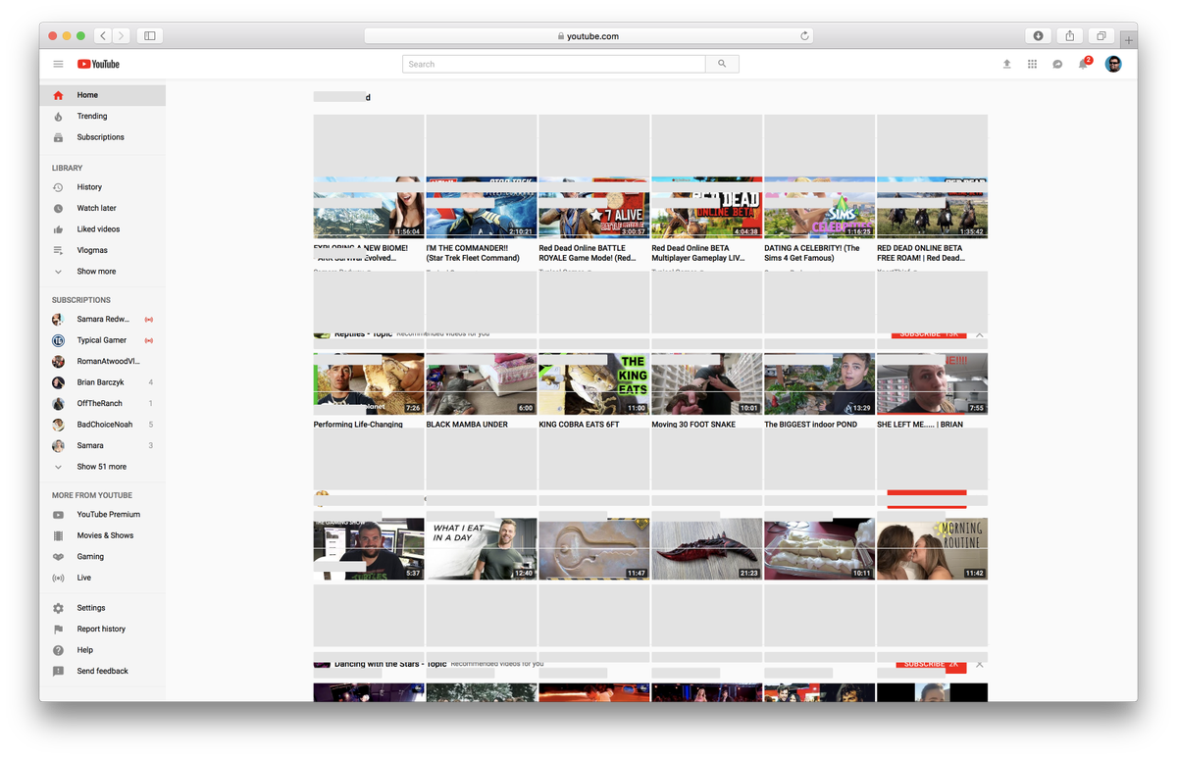The height and width of the screenshot is (758, 1177).
Task: Click Safari's share button
Action: pos(1069,35)
